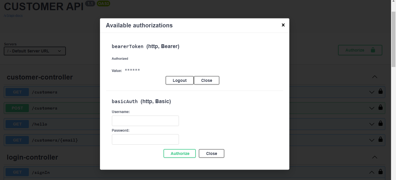Open the /v3/api-docs link
This screenshot has height=180, width=396.
coord(13,15)
